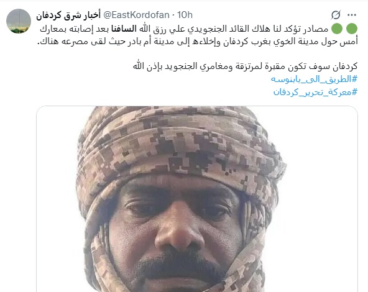This screenshot has width=368, height=292.
Task: Open the attached photo of the man
Action: pos(197,199)
